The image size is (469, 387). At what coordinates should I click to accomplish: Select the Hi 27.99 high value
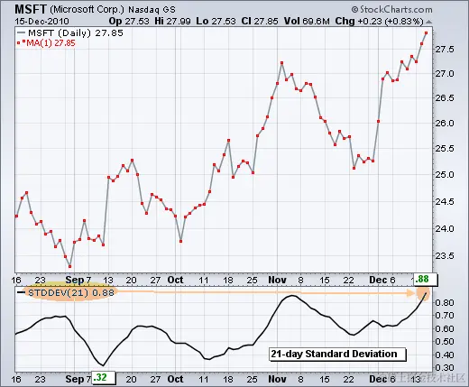coord(172,21)
